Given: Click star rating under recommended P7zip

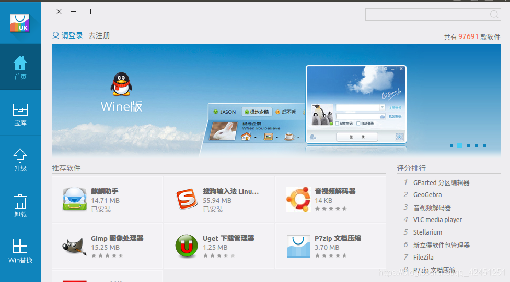Looking at the screenshot, I should [331, 256].
